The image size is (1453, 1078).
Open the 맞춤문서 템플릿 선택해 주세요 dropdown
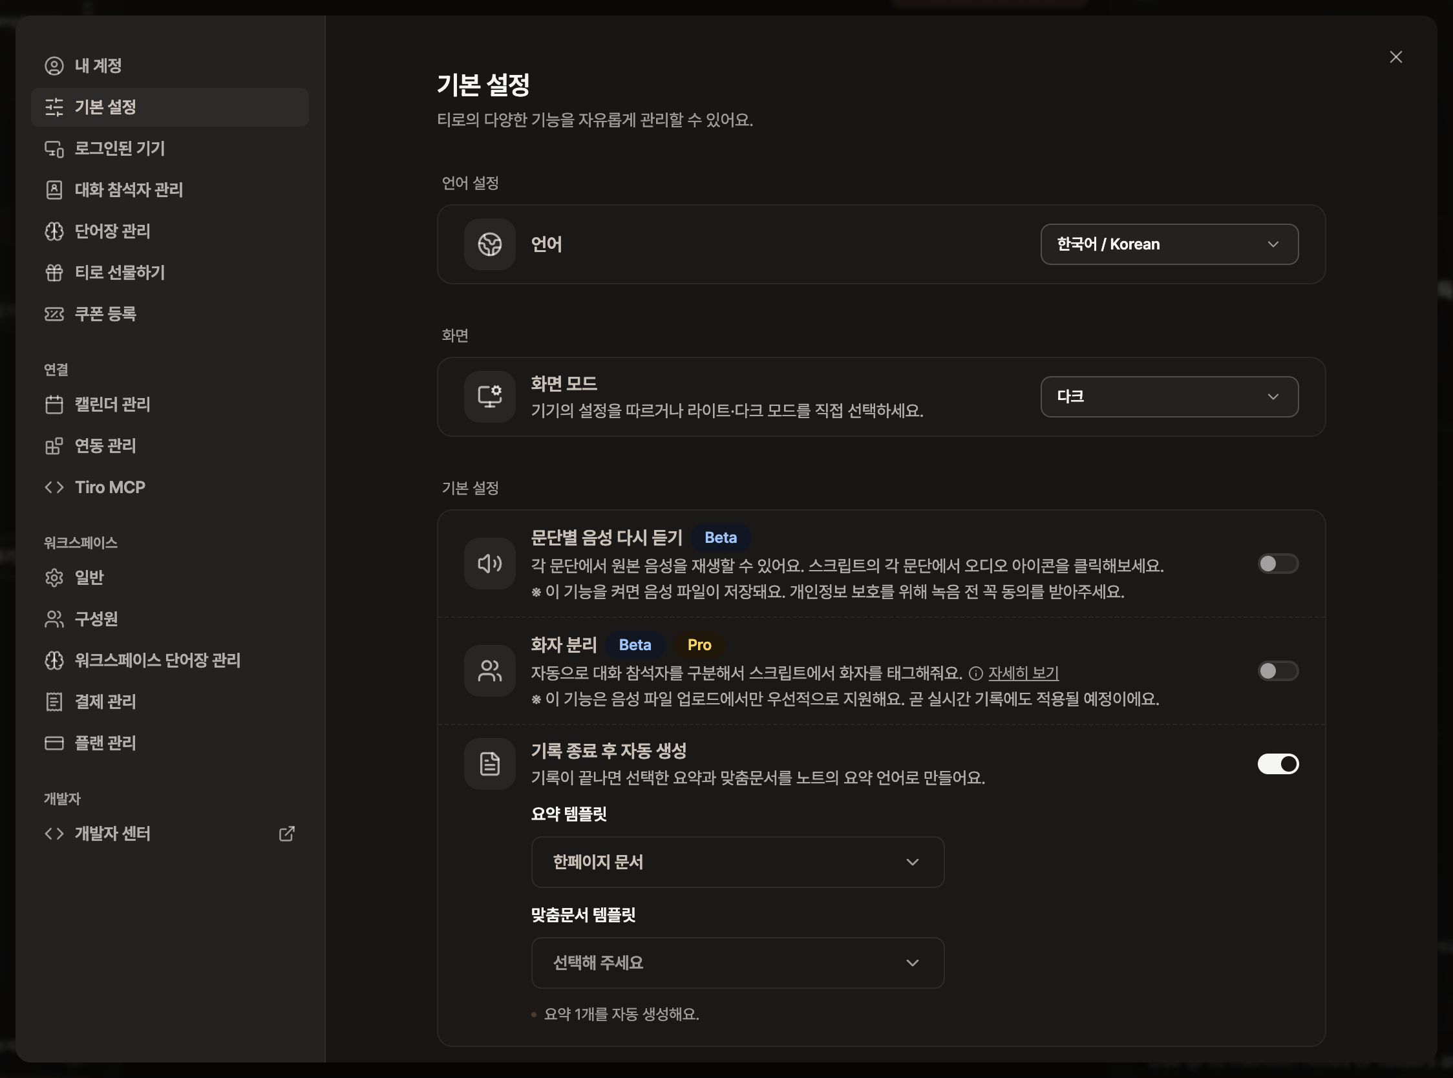[x=737, y=962]
